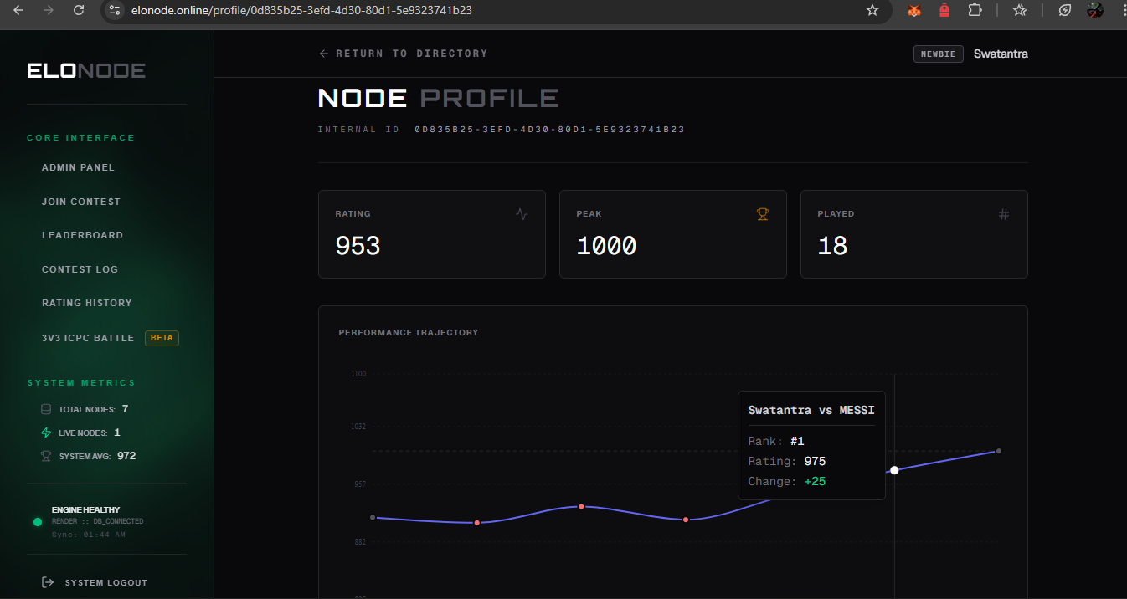Open the MetaMask fox extension
Screen dimensions: 1127x599
915,11
